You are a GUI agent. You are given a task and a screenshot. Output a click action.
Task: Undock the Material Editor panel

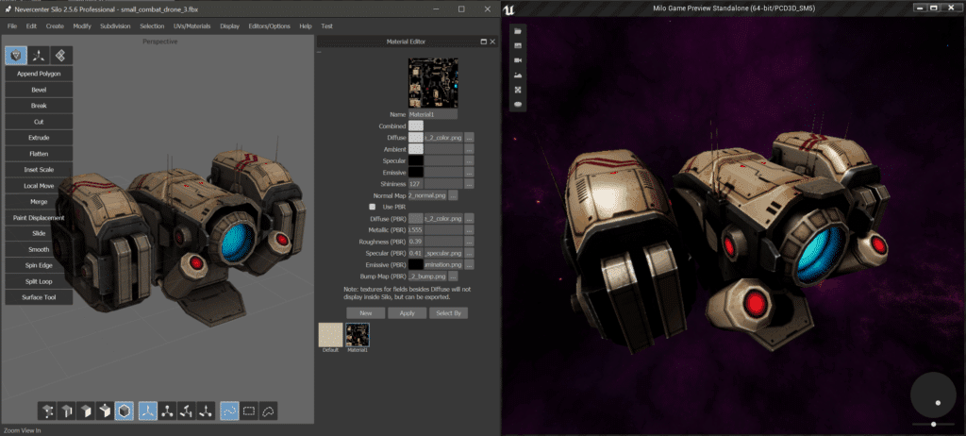pyautogui.click(x=484, y=42)
